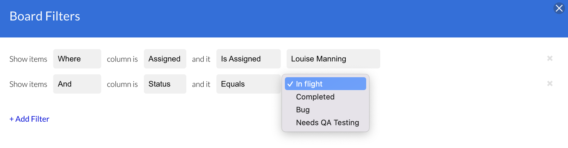Open the Is Assigned operator dropdown
Screen dimensions: 568x148
[248, 59]
